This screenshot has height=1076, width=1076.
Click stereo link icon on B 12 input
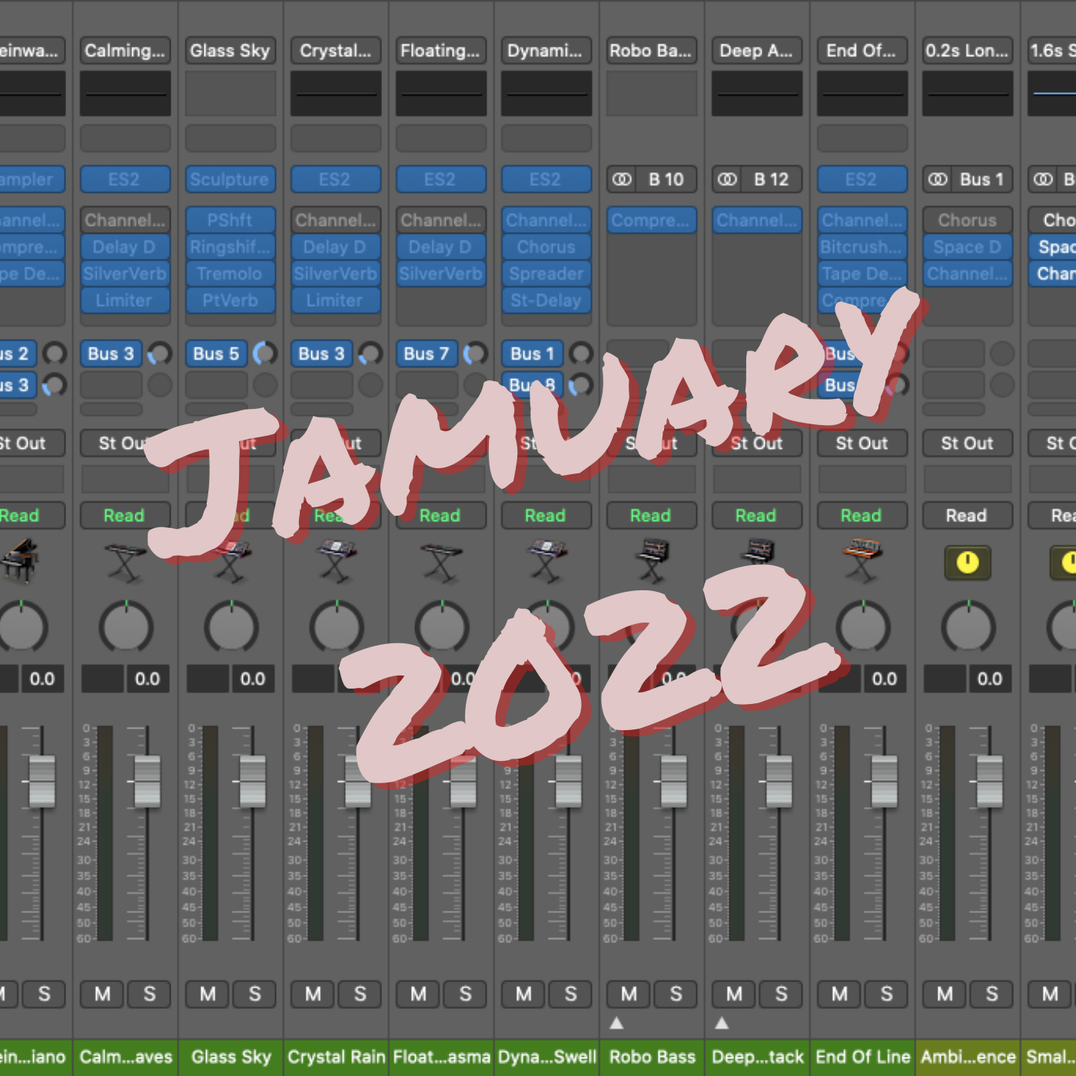click(x=727, y=180)
